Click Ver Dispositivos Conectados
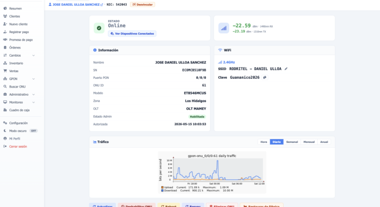 coord(132,33)
